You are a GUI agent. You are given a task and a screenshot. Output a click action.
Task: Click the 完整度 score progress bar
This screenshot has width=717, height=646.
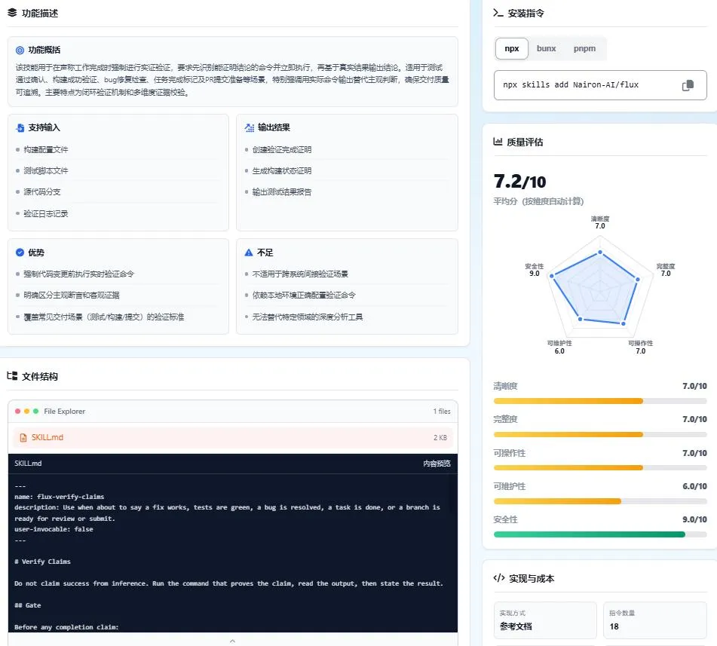pyautogui.click(x=600, y=434)
